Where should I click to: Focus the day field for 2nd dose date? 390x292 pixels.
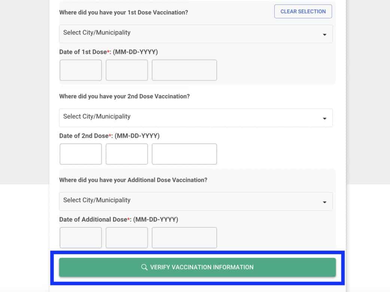[127, 154]
